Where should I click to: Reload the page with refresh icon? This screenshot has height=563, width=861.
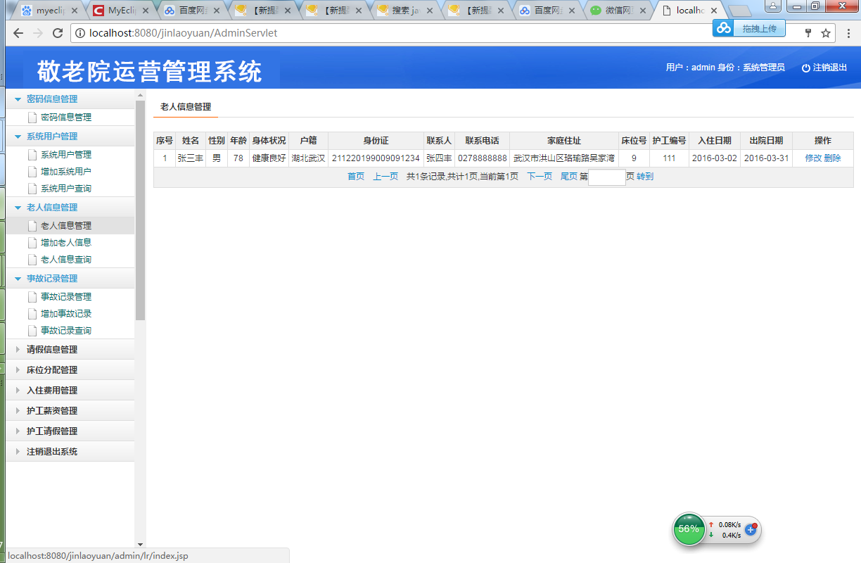pos(58,33)
